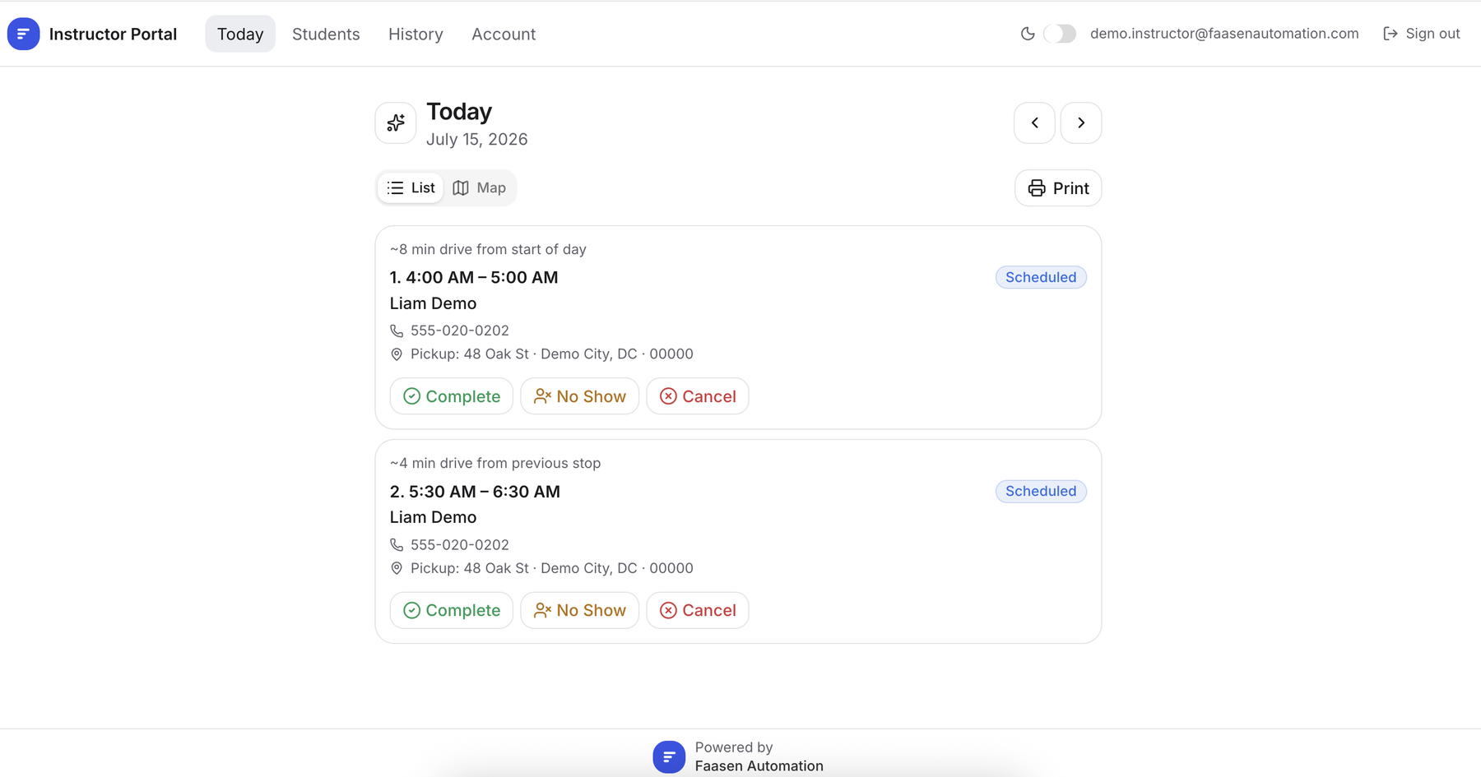1481x777 pixels.
Task: Switch to Map view
Action: pyautogui.click(x=480, y=187)
